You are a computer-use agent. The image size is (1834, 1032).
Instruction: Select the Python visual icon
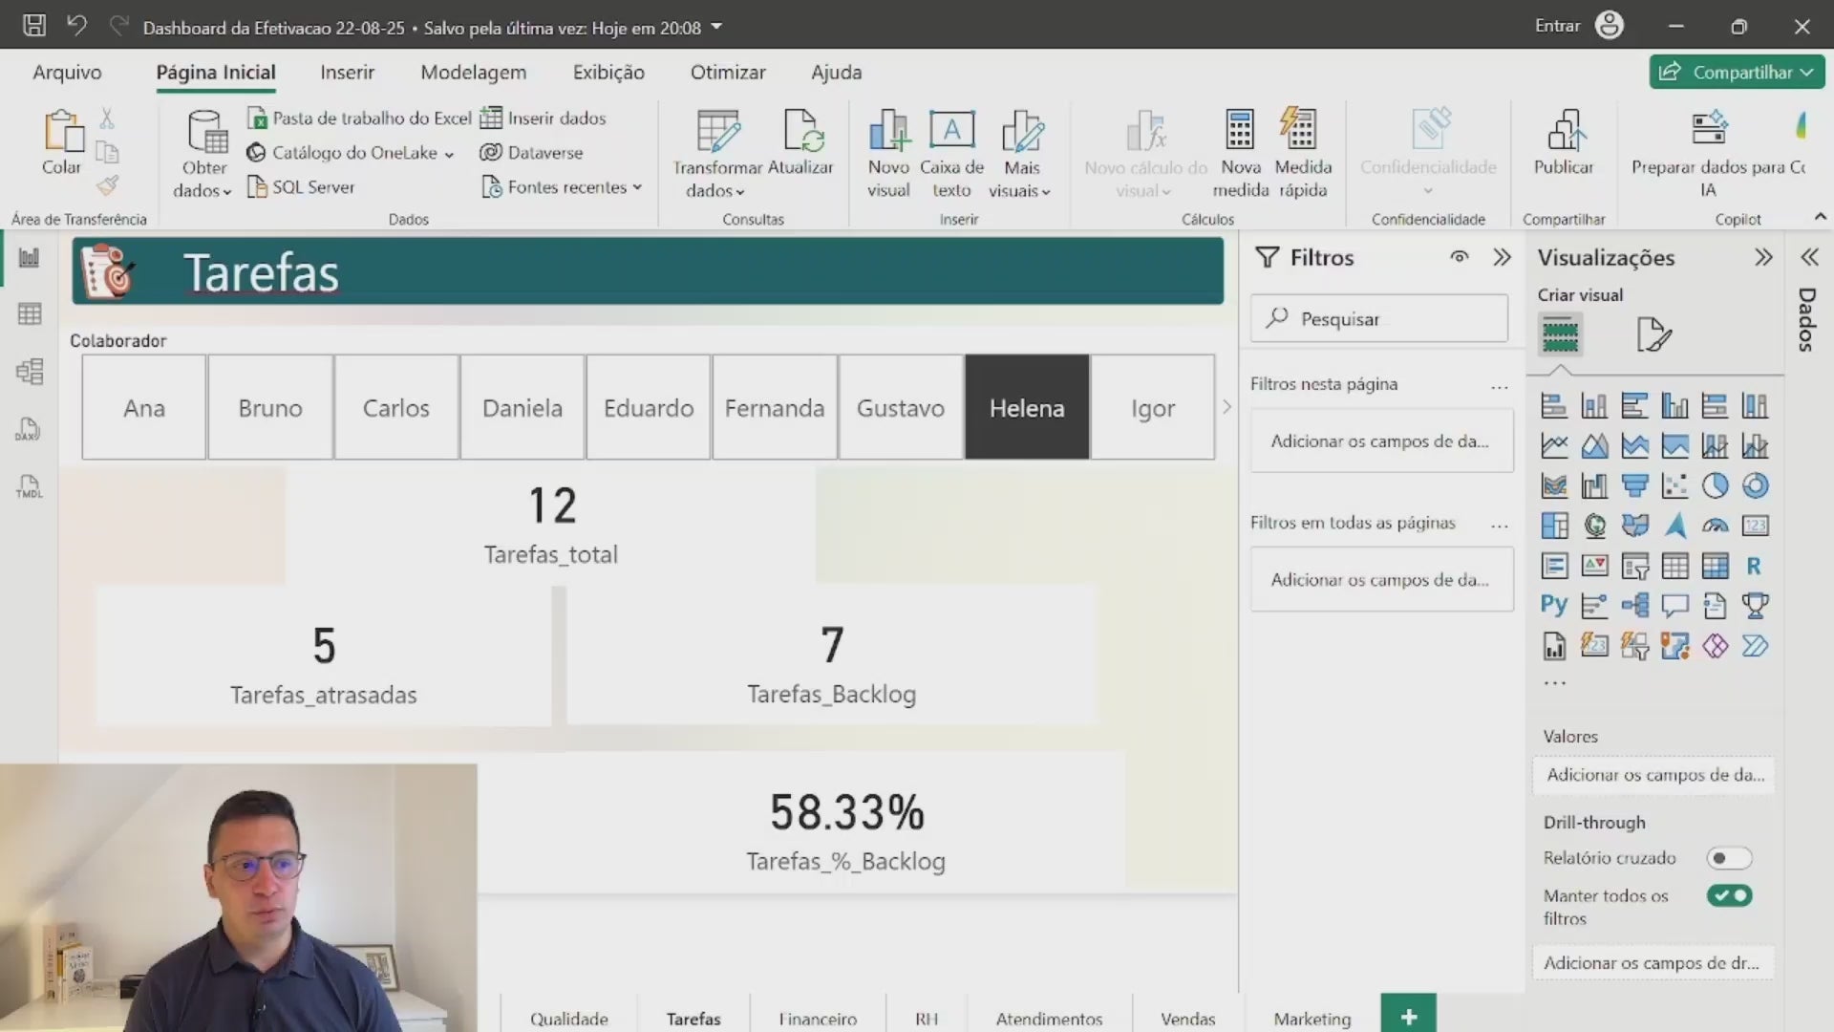tap(1553, 606)
